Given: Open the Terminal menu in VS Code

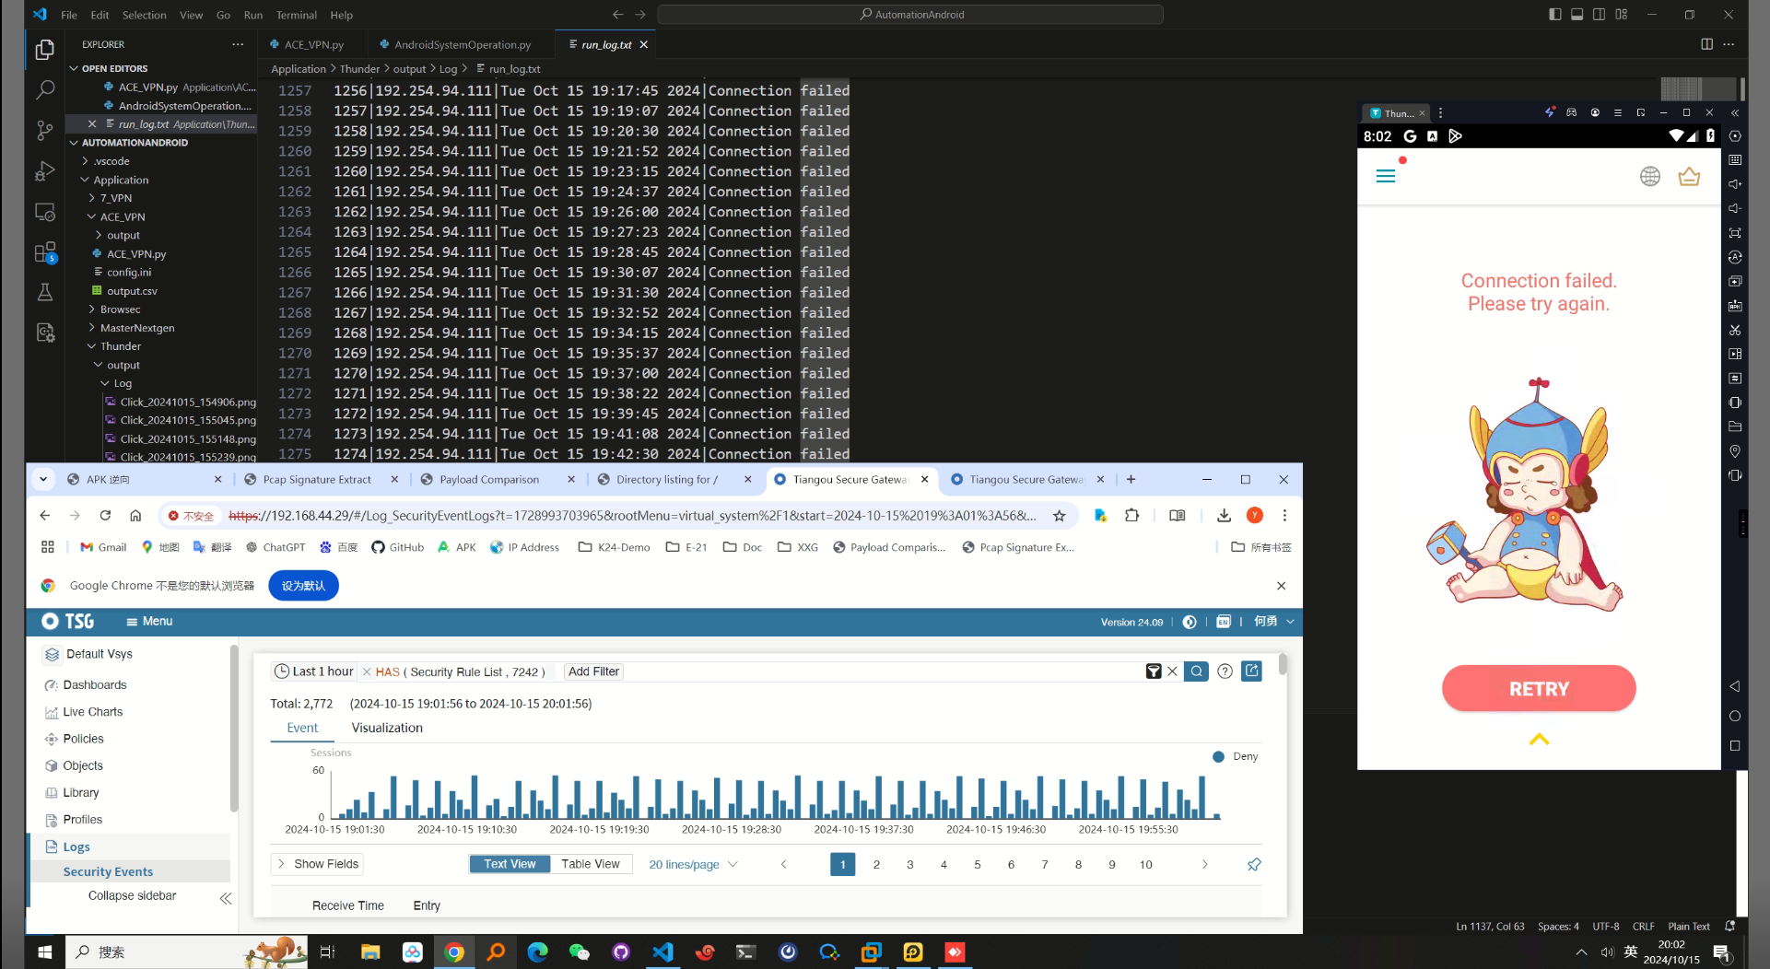Looking at the screenshot, I should point(296,15).
